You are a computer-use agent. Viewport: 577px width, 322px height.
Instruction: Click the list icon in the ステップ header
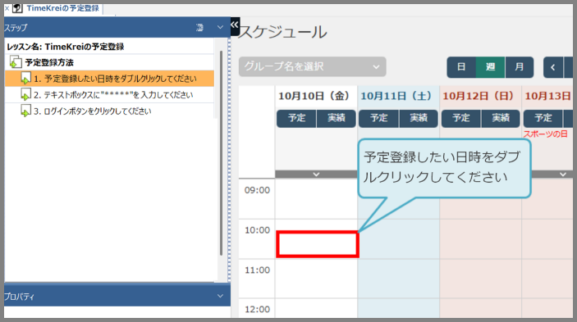click(199, 28)
